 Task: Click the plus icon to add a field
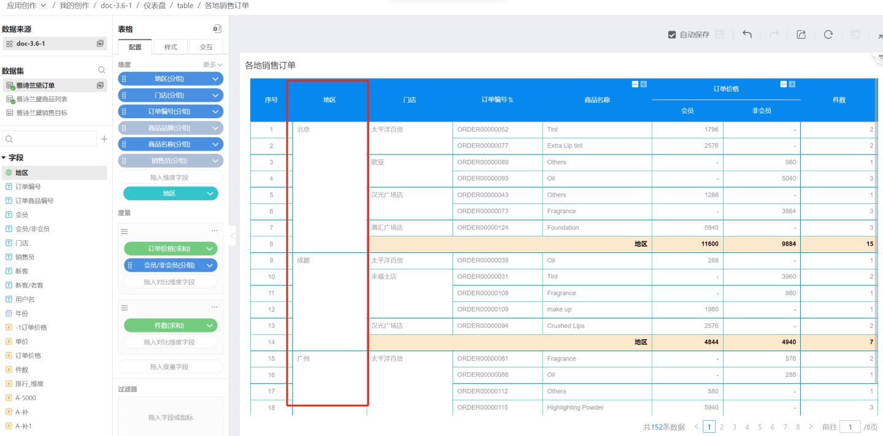pos(104,139)
